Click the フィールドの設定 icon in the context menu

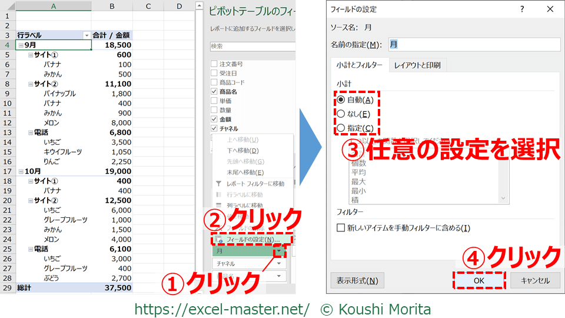point(218,240)
